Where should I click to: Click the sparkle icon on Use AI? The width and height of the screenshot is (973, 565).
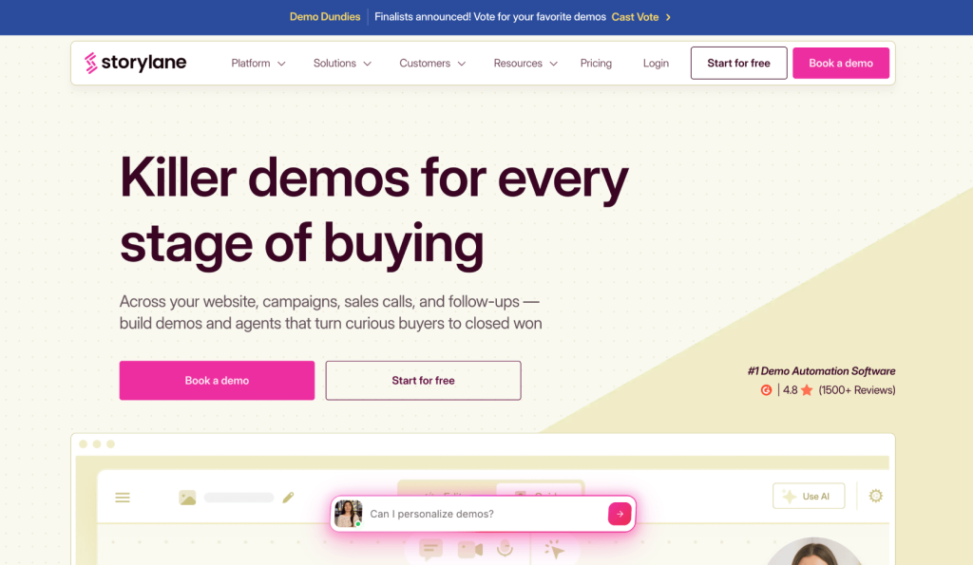[790, 497]
